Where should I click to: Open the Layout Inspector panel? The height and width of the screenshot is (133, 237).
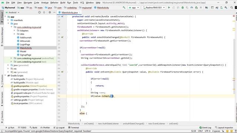[224, 127]
